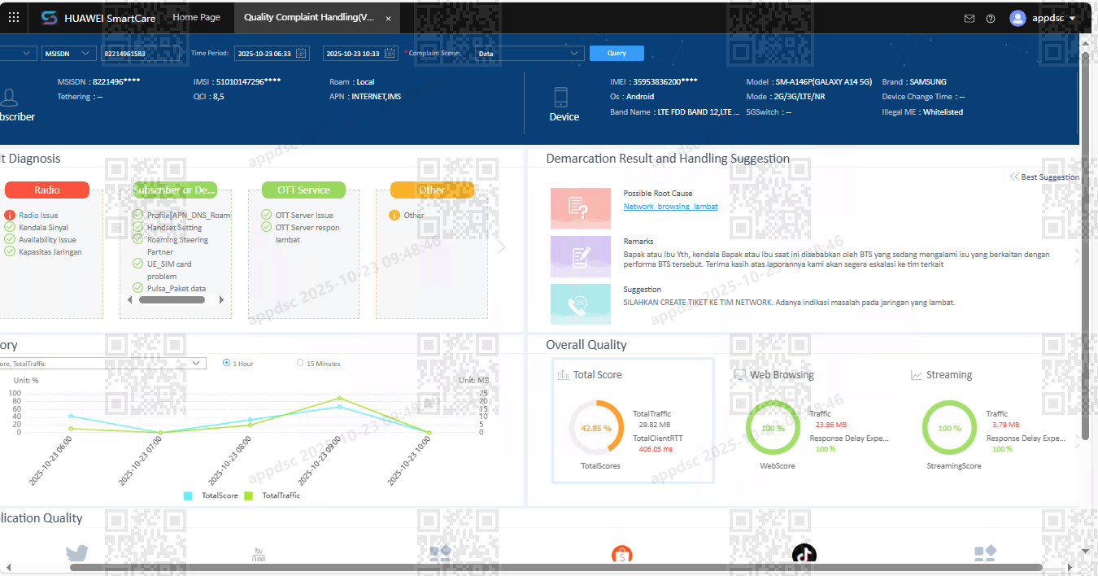This screenshot has height=576, width=1098.
Task: Click the StreamingScore 100 % donut
Action: [949, 428]
